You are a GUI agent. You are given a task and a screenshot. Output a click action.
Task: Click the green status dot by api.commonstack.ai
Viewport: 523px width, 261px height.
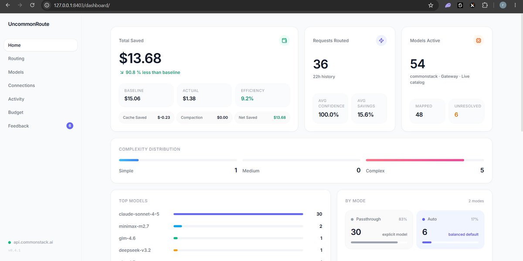[x=10, y=242]
